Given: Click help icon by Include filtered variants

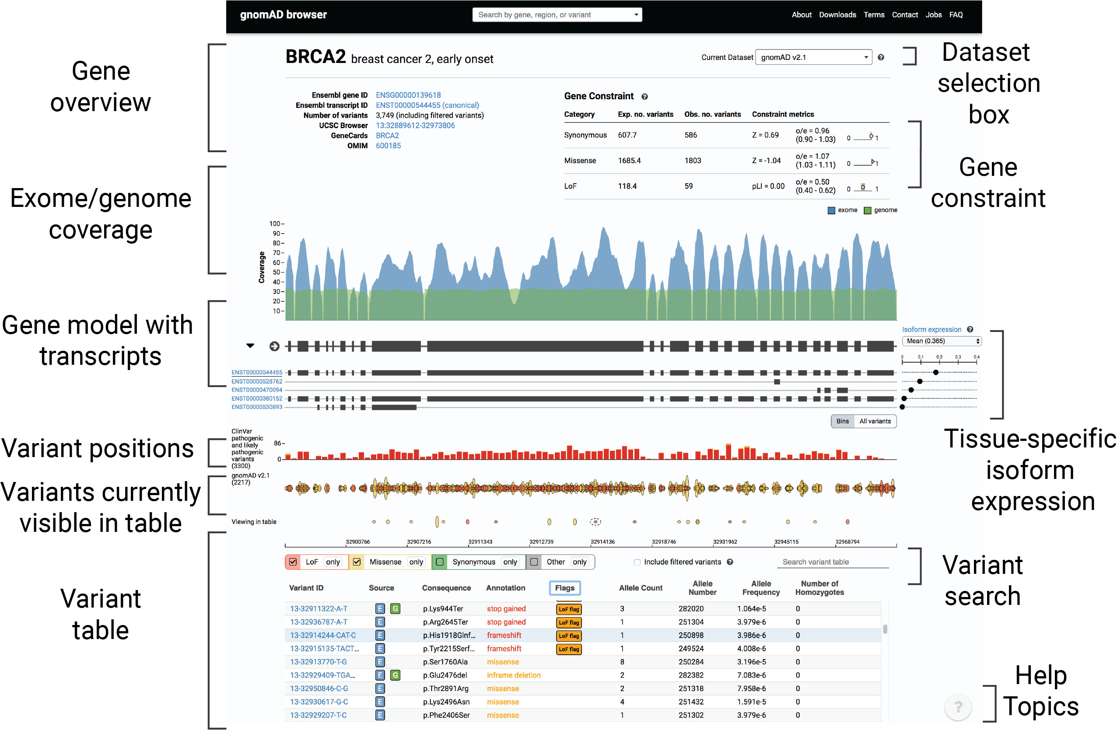Looking at the screenshot, I should [x=730, y=562].
